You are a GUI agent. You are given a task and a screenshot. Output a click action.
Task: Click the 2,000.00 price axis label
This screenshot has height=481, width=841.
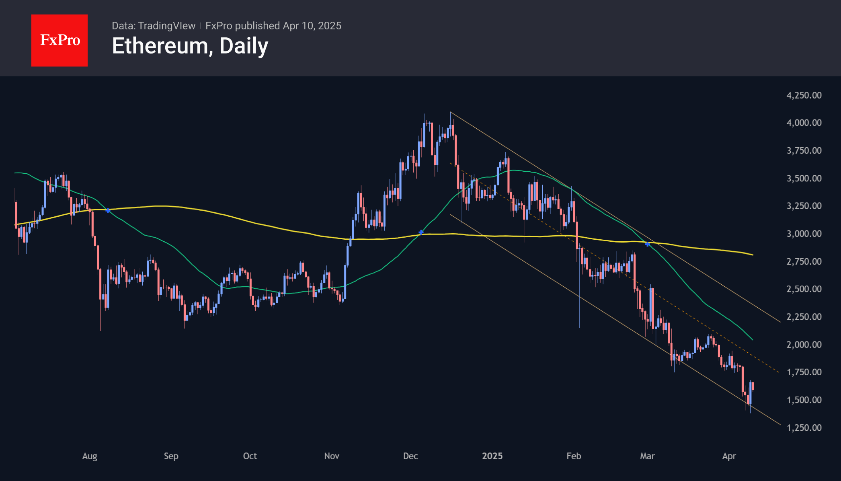coord(804,345)
